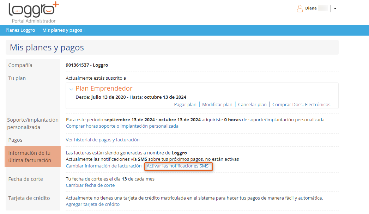Viewport: 369px width, 214px height.
Task: Select the Plan Emprendedor title
Action: [104, 88]
